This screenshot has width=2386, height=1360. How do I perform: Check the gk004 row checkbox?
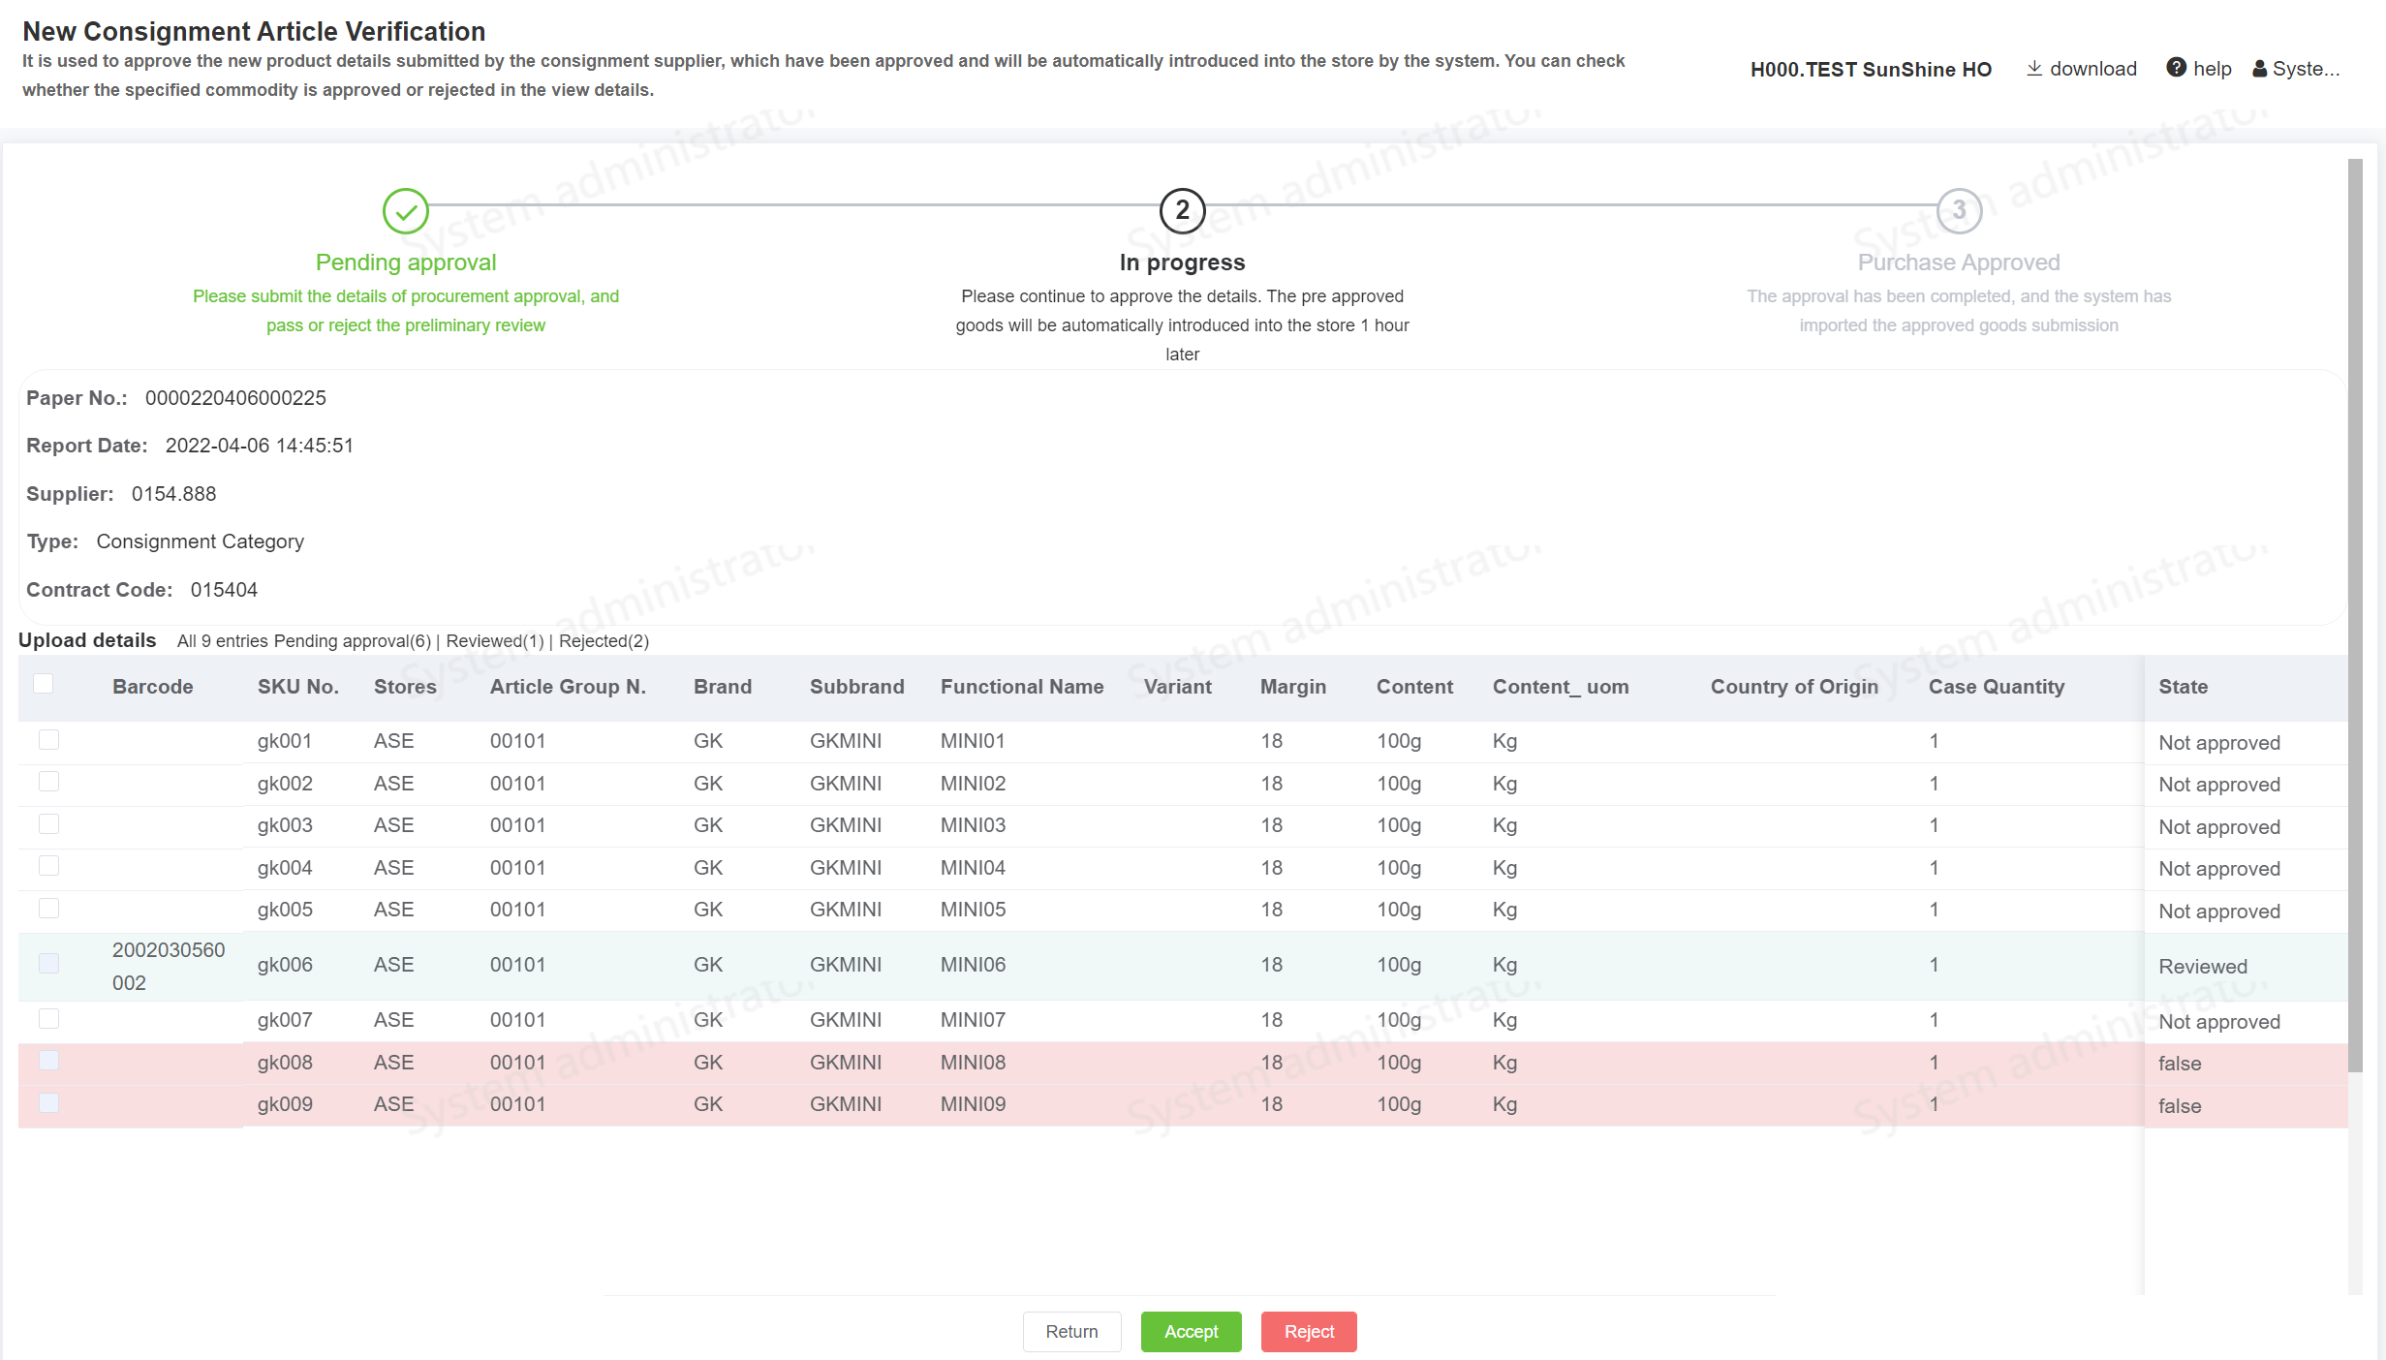tap(49, 866)
